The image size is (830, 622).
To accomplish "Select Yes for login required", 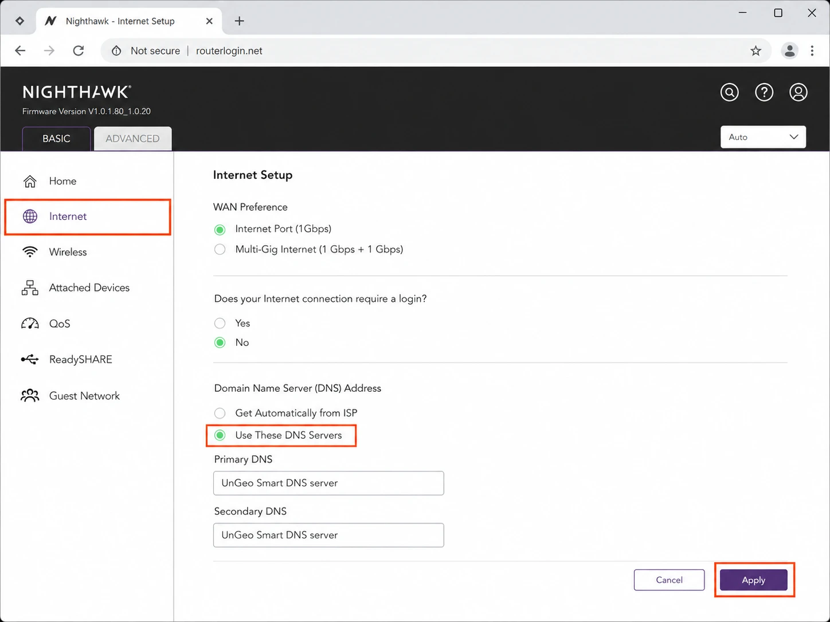I will [220, 323].
